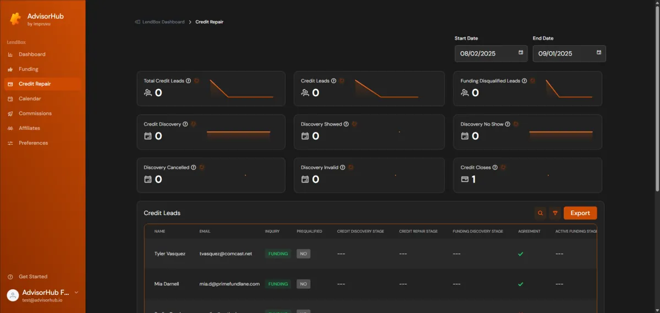
Task: Follow LendBox Dashboard breadcrumb link
Action: click(x=163, y=22)
